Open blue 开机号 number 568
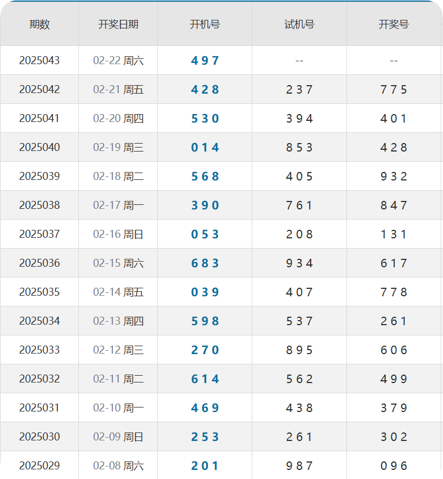Screen dimensions: 443x479 tap(205, 177)
